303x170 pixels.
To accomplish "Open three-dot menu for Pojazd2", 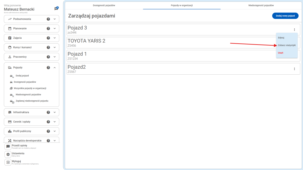I will click(294, 69).
